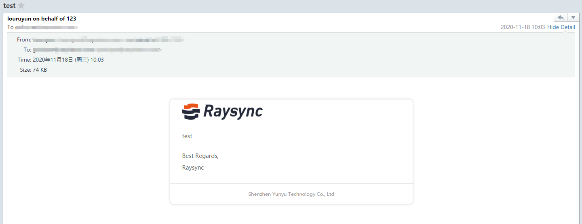This screenshot has width=582, height=224.
Task: Click the blurred From address
Action: (108, 39)
